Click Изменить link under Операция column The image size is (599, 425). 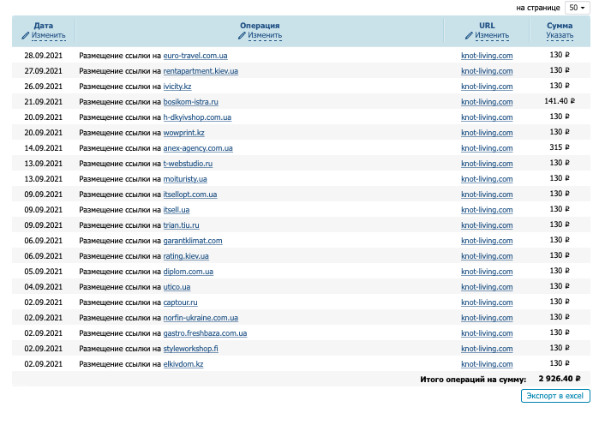tap(265, 35)
